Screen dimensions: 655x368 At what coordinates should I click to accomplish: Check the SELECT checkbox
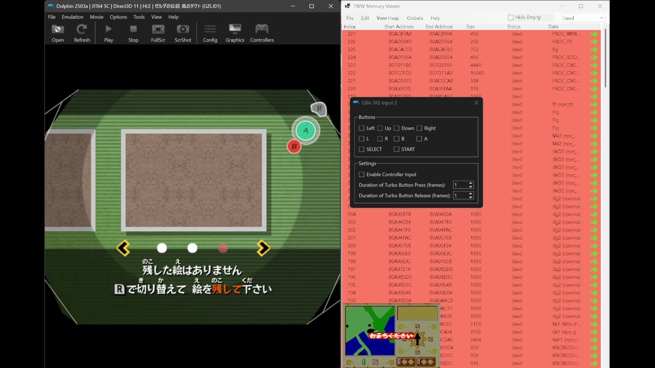362,149
